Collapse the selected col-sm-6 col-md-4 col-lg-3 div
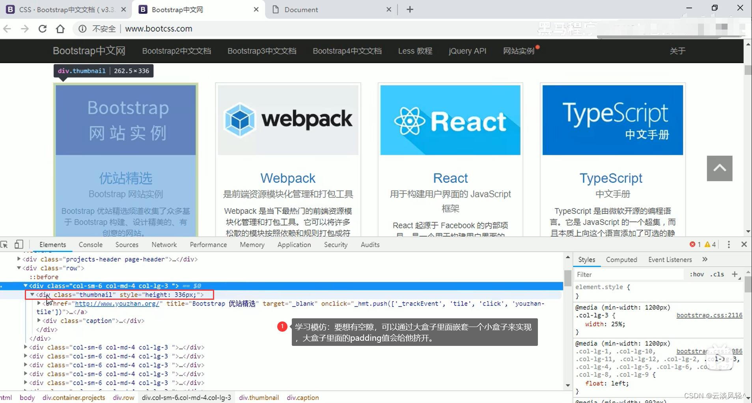This screenshot has width=752, height=403. point(25,286)
